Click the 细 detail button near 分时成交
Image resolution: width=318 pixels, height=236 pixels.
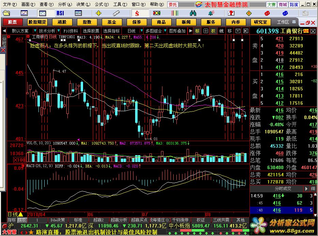(x=313, y=189)
